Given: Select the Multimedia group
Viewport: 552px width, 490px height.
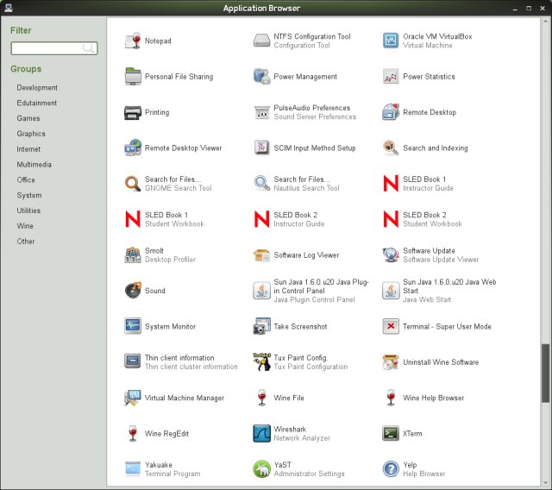Looking at the screenshot, I should click(34, 165).
